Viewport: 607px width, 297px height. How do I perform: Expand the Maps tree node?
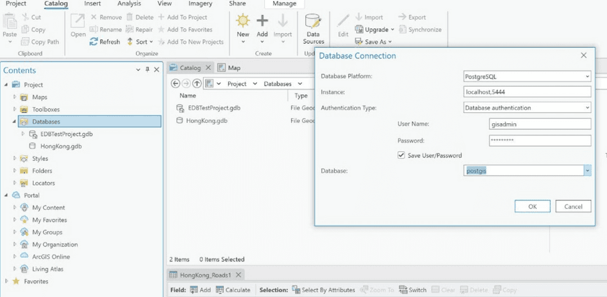(x=15, y=97)
